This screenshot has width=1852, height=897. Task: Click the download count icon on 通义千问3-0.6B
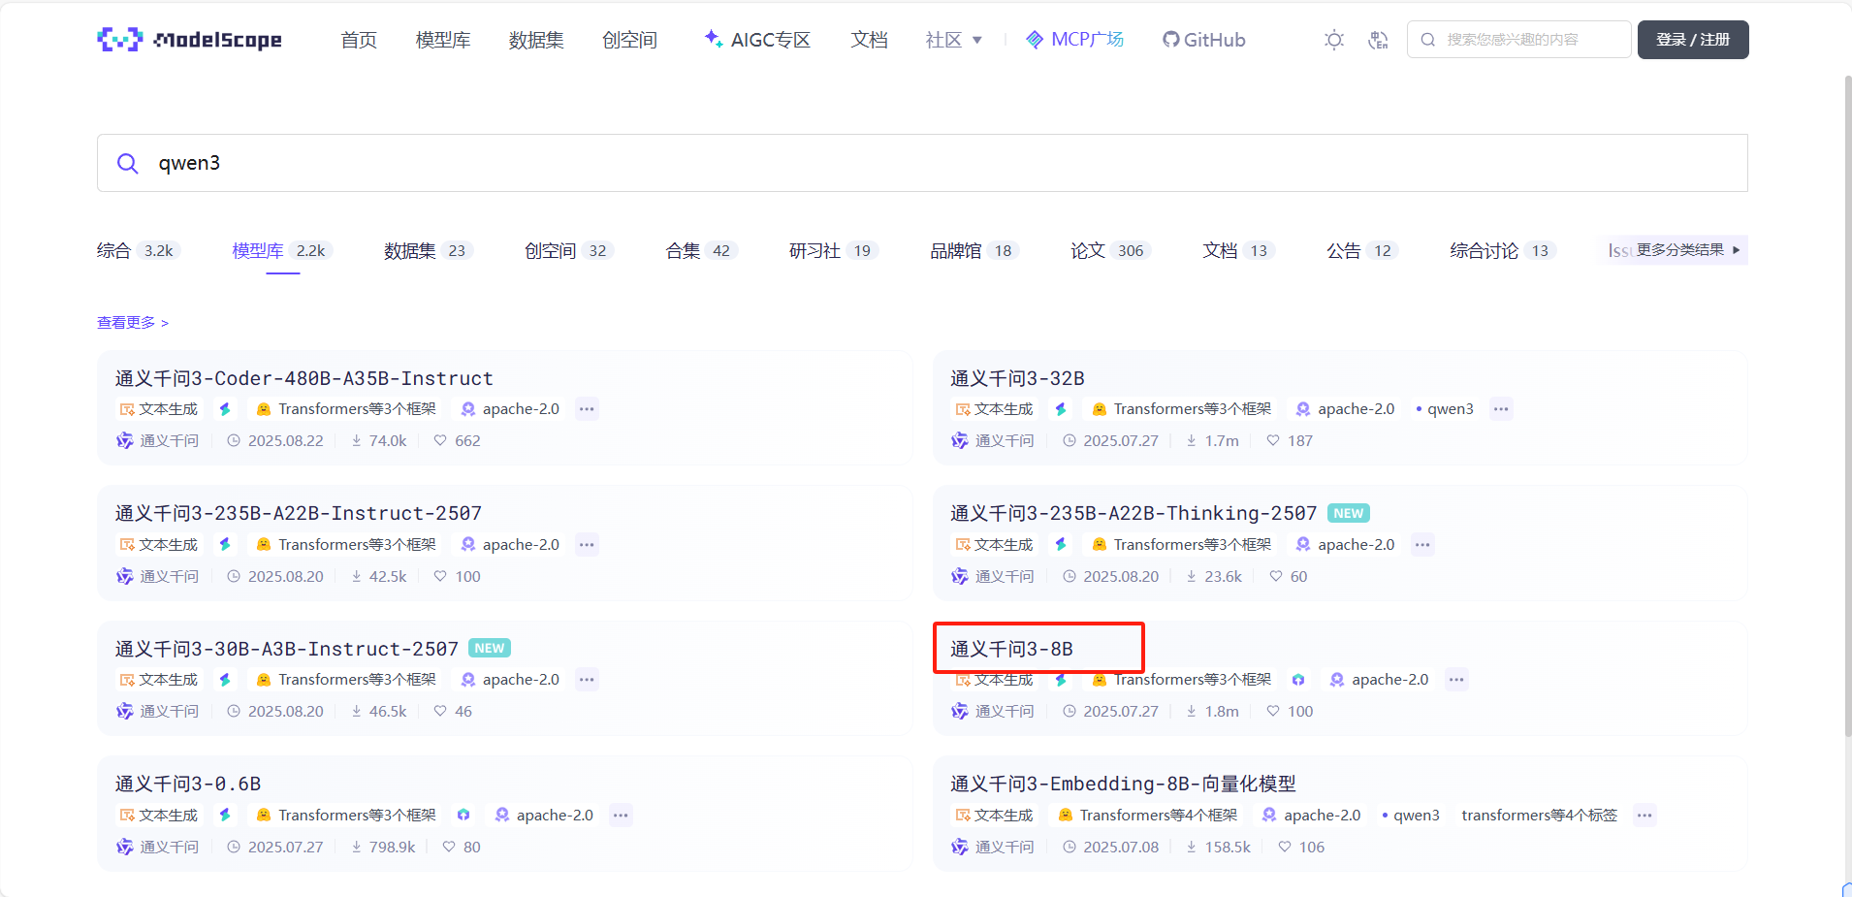pos(355,847)
